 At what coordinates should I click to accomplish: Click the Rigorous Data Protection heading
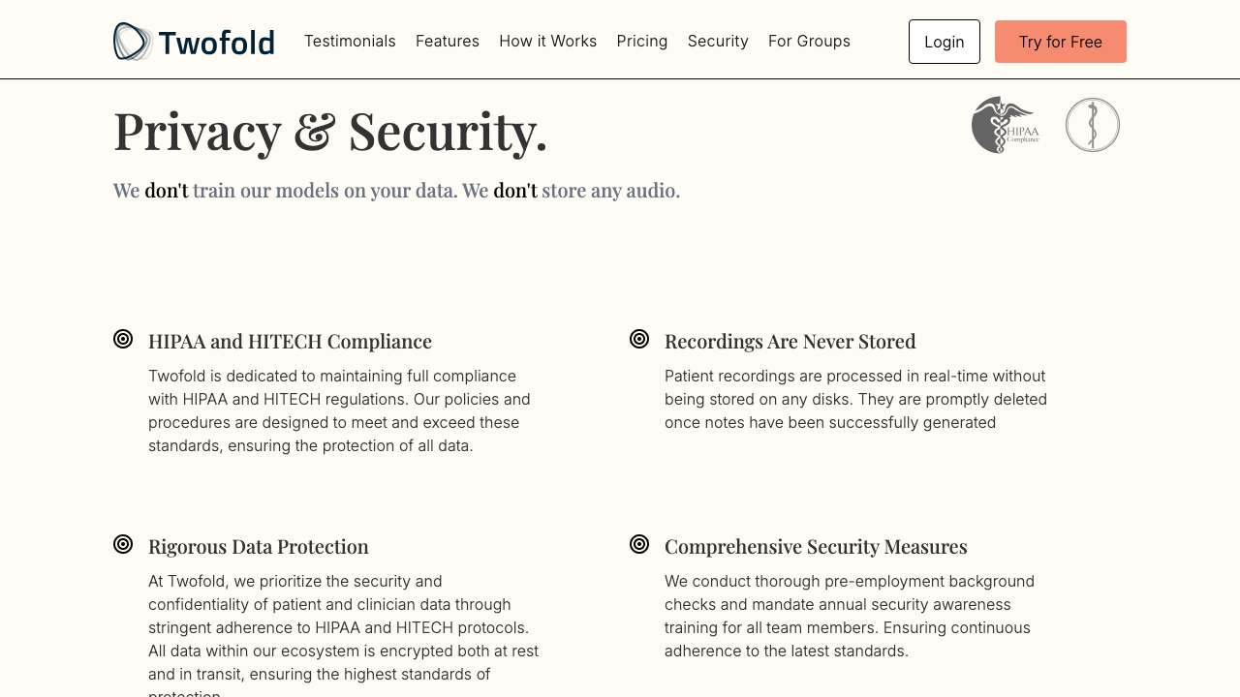(x=258, y=546)
